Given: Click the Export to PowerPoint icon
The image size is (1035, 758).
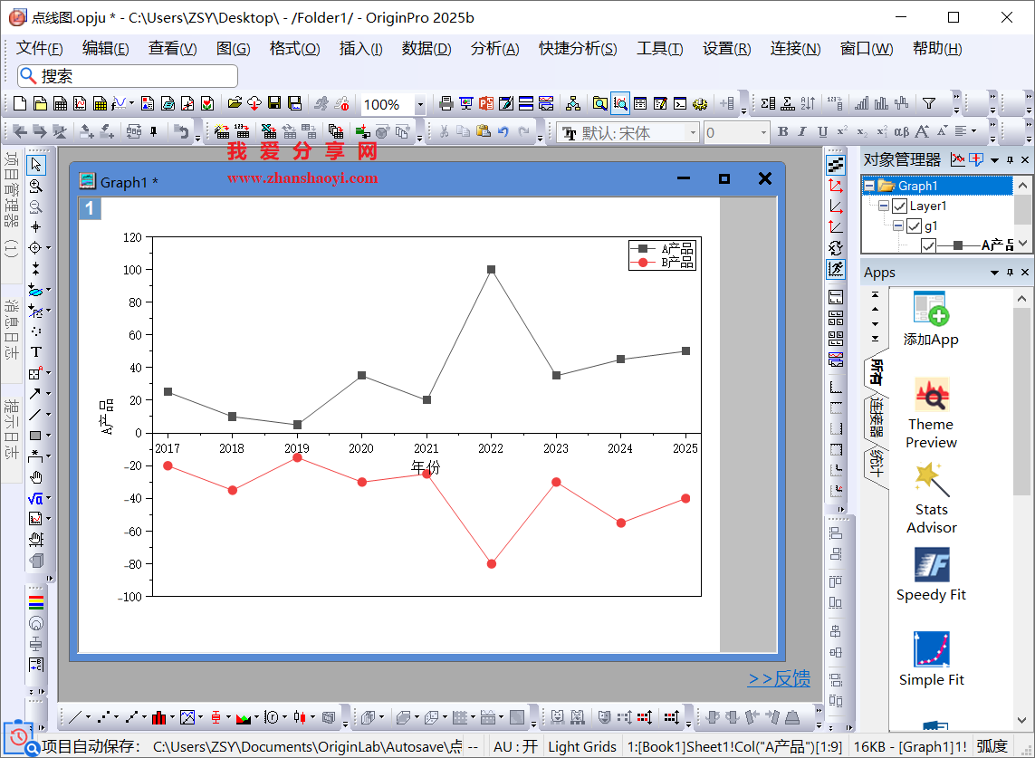Looking at the screenshot, I should click(486, 104).
